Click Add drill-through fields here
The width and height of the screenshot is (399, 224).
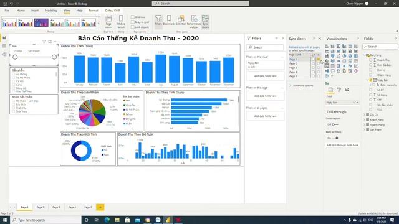342,145
